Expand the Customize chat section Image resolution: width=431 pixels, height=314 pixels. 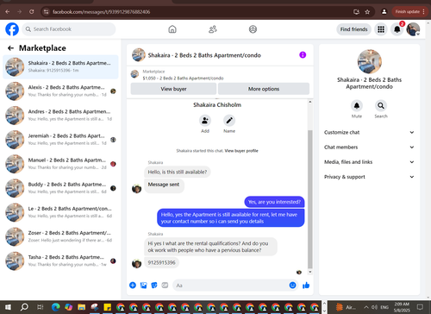(369, 132)
